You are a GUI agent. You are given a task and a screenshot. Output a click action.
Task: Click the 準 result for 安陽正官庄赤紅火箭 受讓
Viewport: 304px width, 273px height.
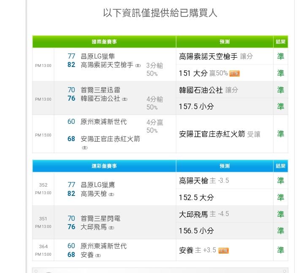[280, 134]
